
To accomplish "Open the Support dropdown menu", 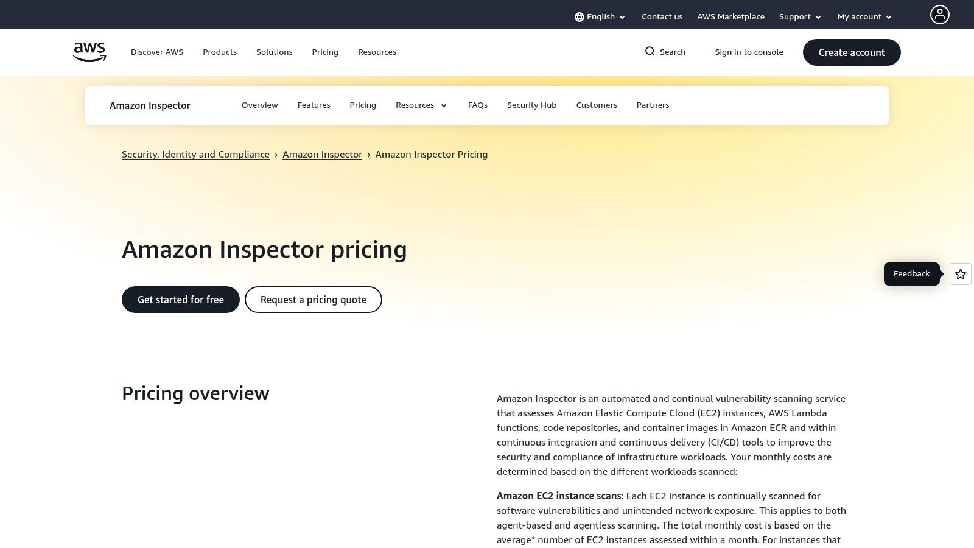I will [799, 16].
